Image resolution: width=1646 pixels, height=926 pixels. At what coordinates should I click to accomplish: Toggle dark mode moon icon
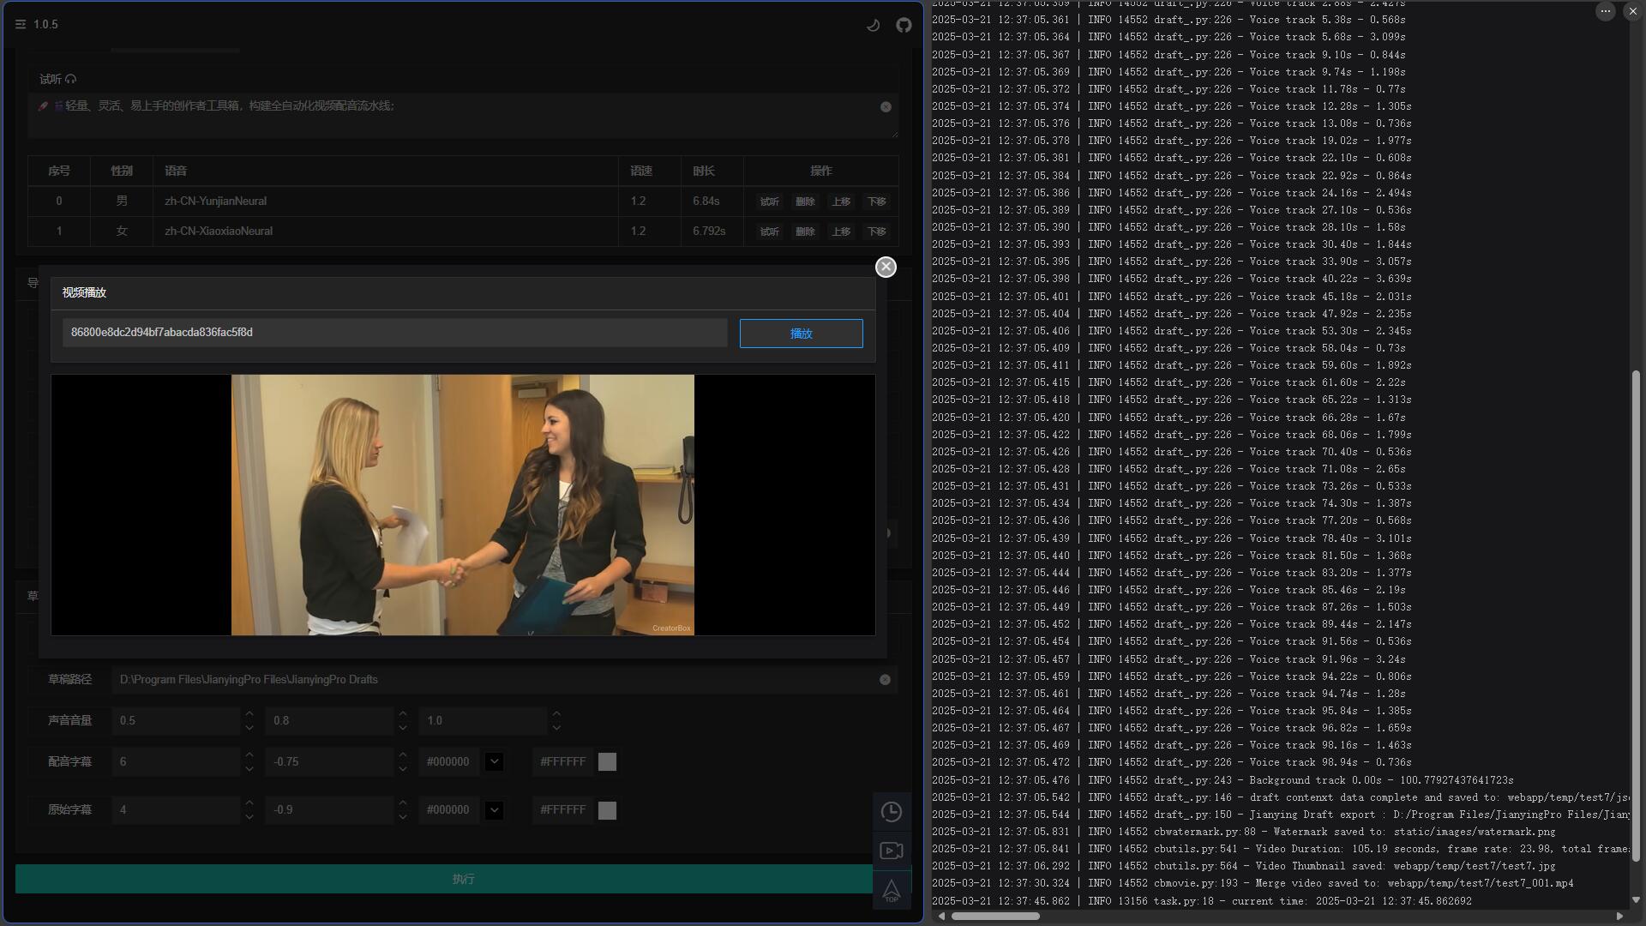point(873,25)
